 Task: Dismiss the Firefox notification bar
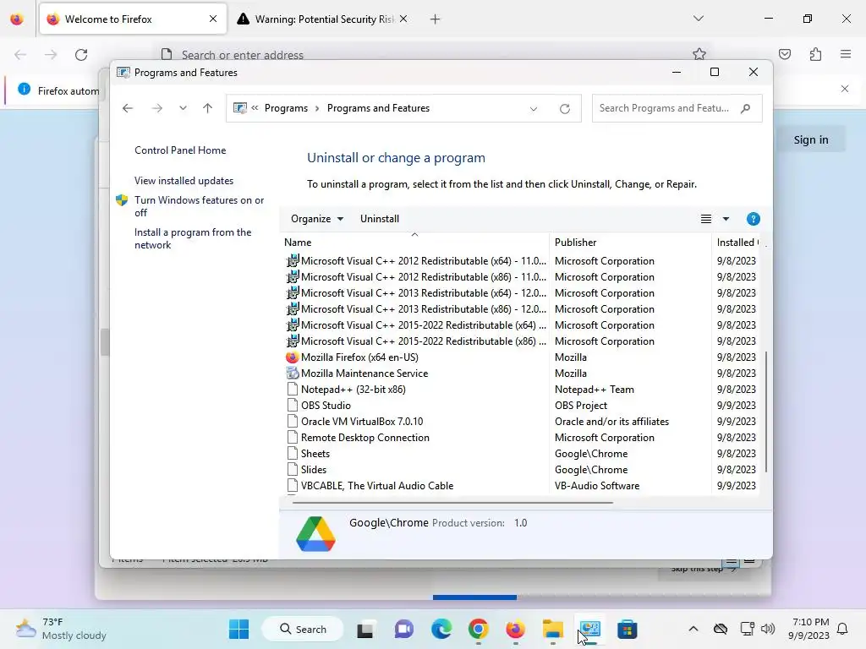(x=845, y=89)
